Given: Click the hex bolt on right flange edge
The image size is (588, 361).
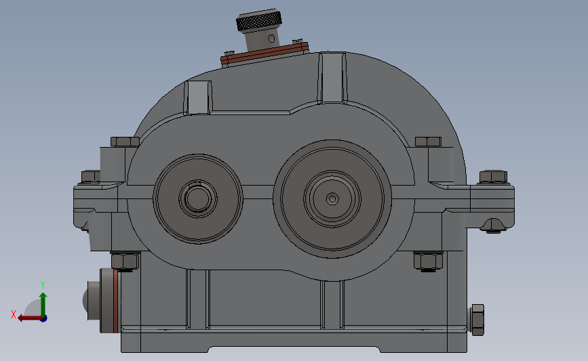Looking at the screenshot, I should 493,177.
